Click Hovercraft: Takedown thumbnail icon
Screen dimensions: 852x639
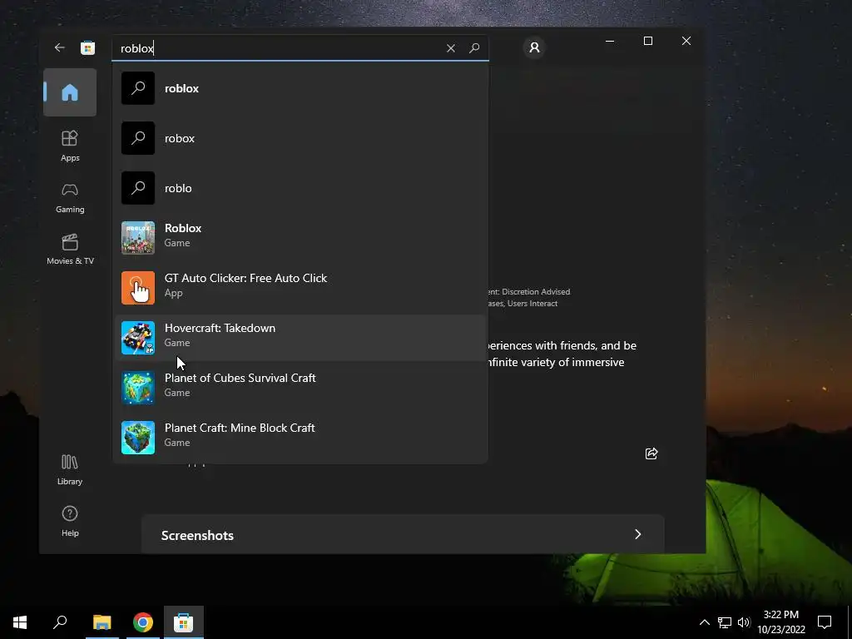click(x=138, y=338)
